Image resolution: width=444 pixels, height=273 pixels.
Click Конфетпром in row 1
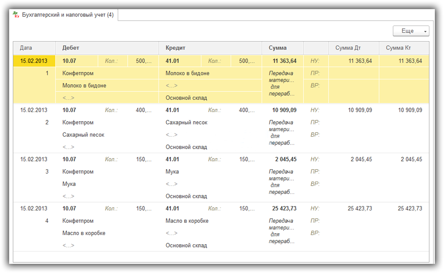[78, 73]
